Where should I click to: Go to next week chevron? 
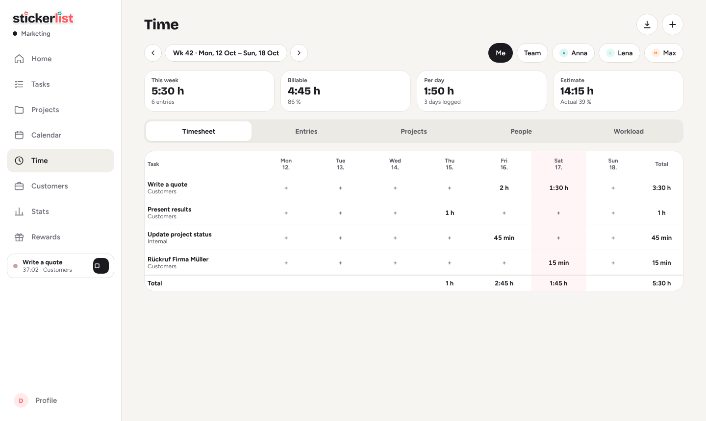(x=299, y=53)
